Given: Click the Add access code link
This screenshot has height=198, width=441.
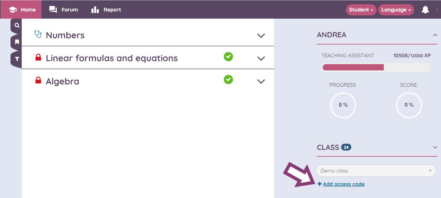Looking at the screenshot, I should coord(343,184).
